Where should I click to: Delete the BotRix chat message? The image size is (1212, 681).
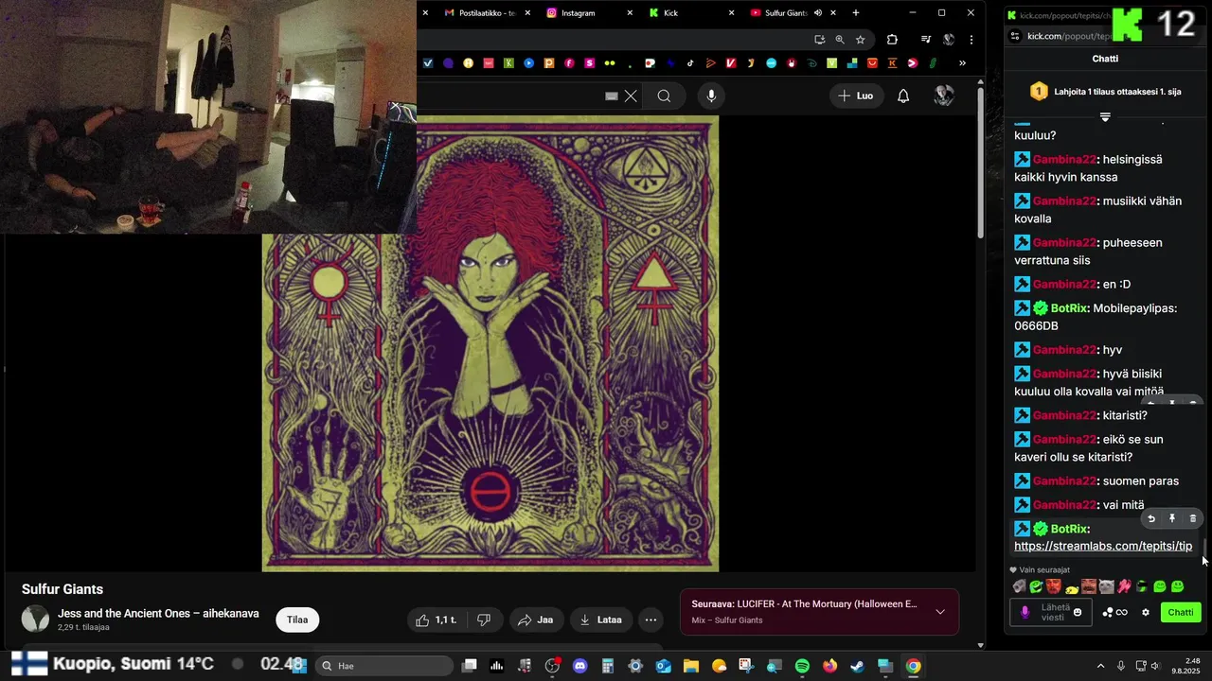tap(1193, 518)
